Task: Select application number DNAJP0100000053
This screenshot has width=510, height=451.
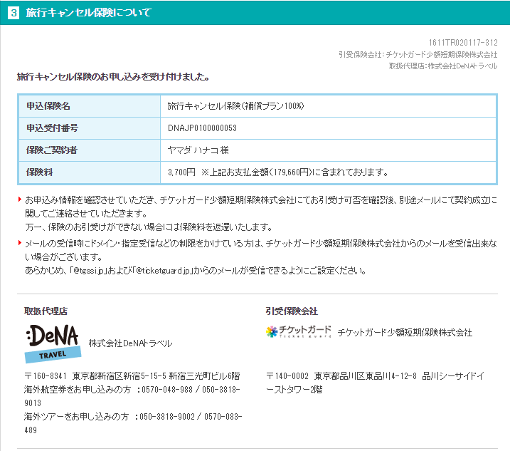Action: click(202, 128)
